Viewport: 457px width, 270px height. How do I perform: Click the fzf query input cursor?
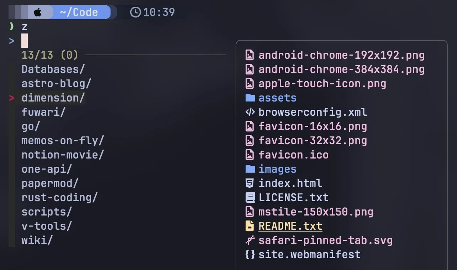pyautogui.click(x=25, y=41)
